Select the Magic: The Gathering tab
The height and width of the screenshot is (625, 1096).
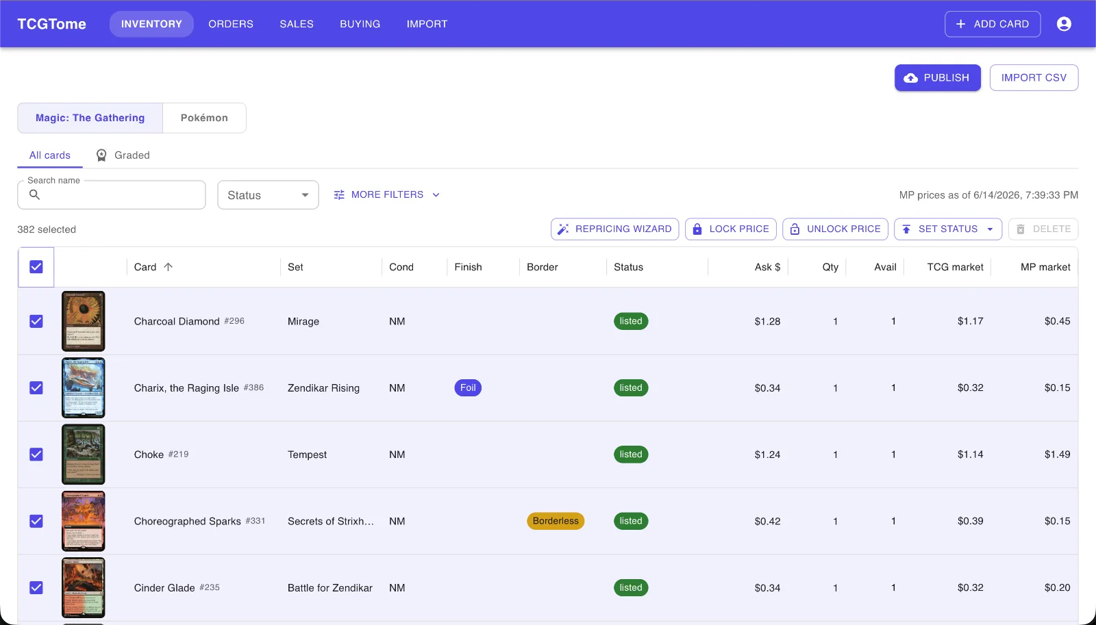[90, 118]
